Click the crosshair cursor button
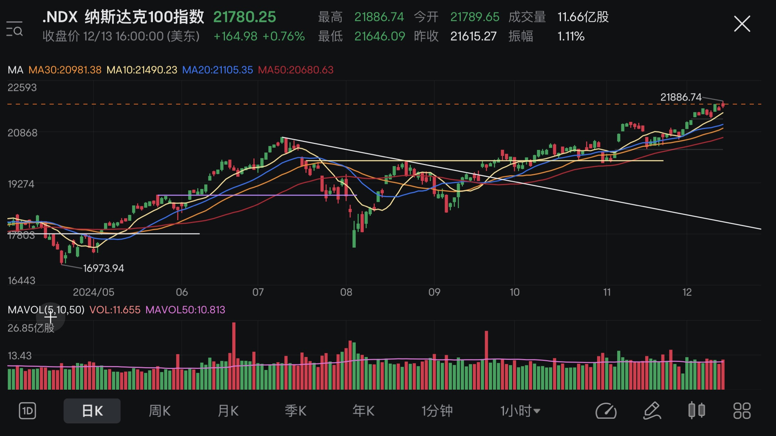 [50, 316]
